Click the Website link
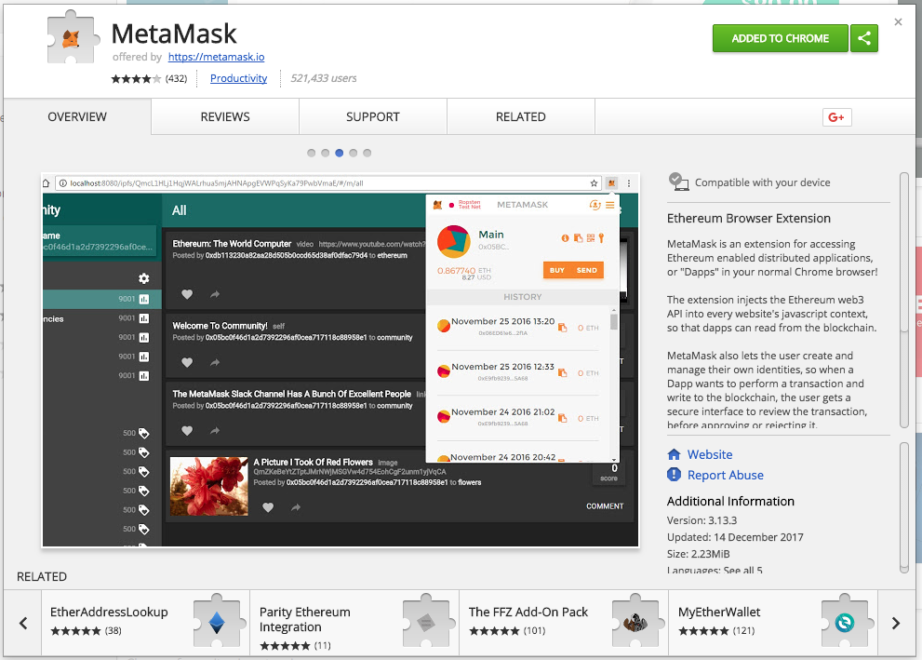922x660 pixels. pyautogui.click(x=710, y=454)
